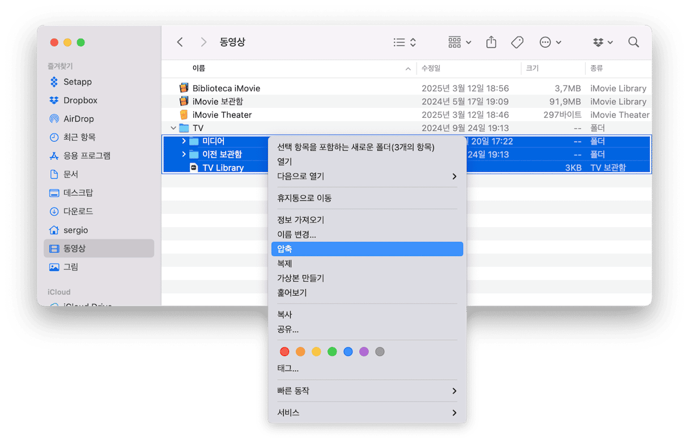689x441 pixels.
Task: Switch list view style selector
Action: (405, 43)
